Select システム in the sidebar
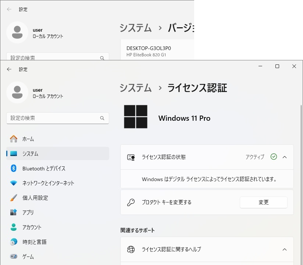Screen dimensions: 303x265 (x=58, y=153)
